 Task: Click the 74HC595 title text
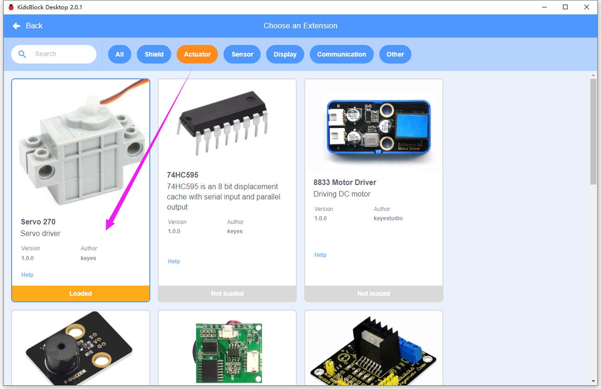click(183, 175)
